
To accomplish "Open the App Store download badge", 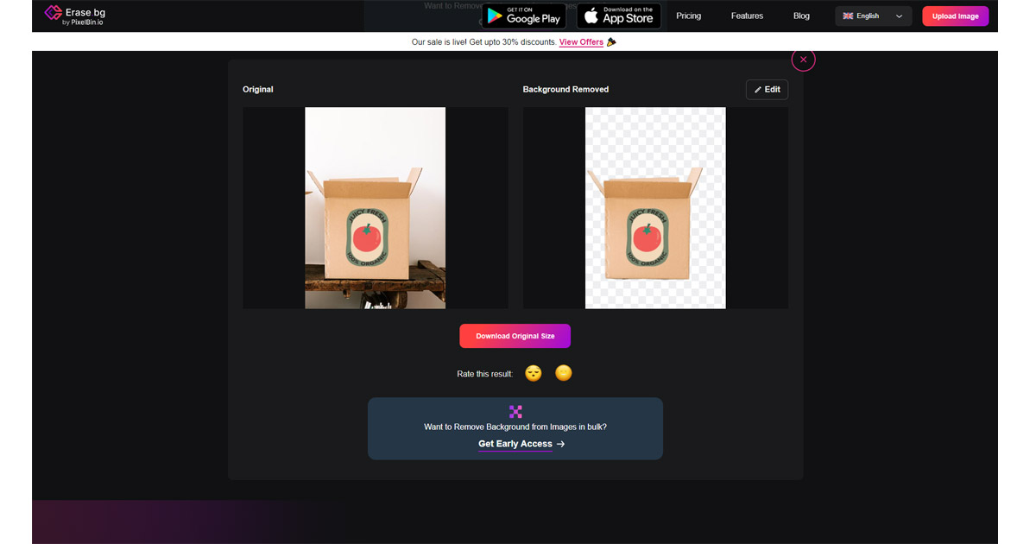I will tap(619, 16).
